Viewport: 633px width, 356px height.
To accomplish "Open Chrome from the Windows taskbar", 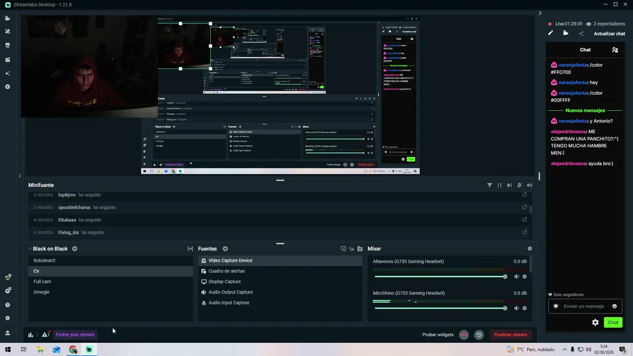I will pos(73,350).
